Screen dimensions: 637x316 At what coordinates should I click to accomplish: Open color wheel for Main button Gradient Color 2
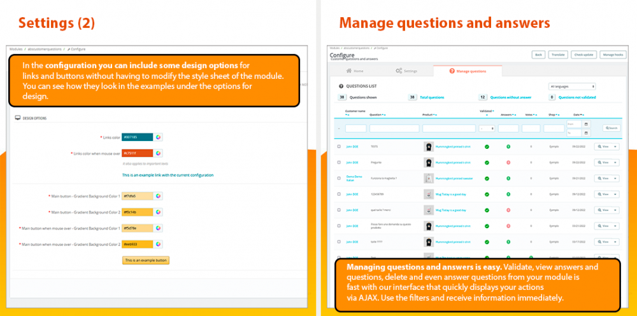pos(158,212)
